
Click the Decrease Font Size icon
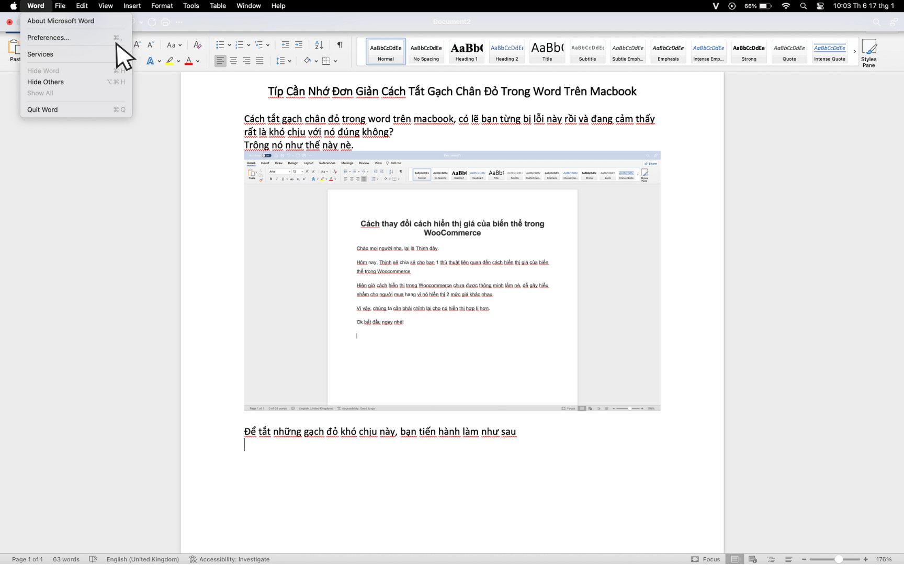(151, 45)
